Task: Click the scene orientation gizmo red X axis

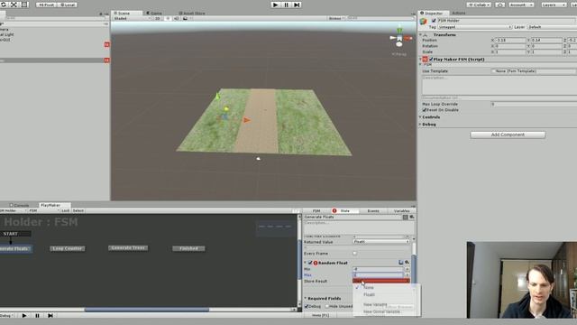Action: pyautogui.click(x=408, y=38)
